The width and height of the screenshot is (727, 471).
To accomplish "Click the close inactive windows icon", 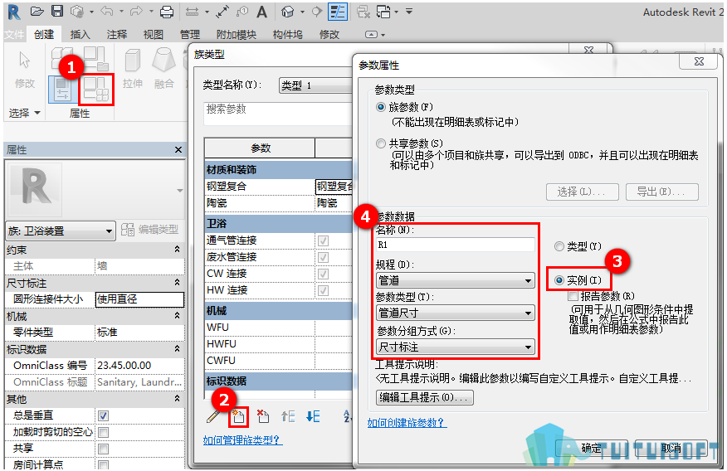I will coord(363,12).
